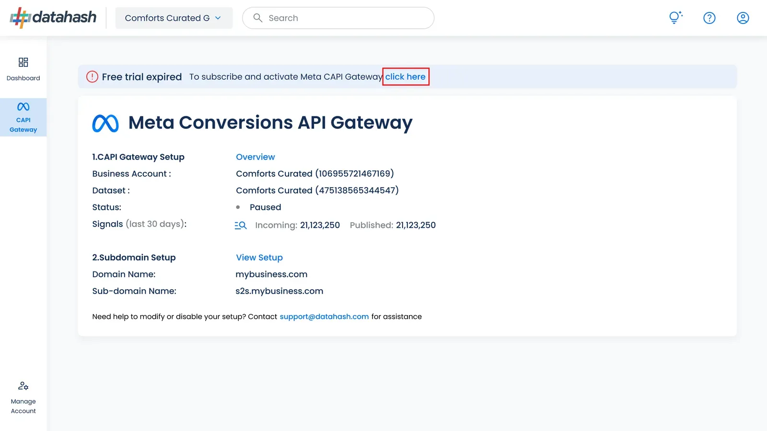Open the help question mark icon
The width and height of the screenshot is (767, 431).
point(709,18)
